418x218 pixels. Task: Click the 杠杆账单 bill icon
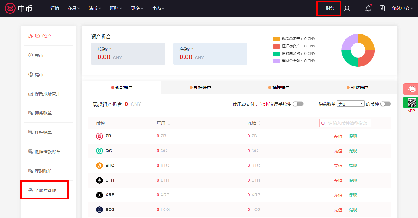point(31,133)
